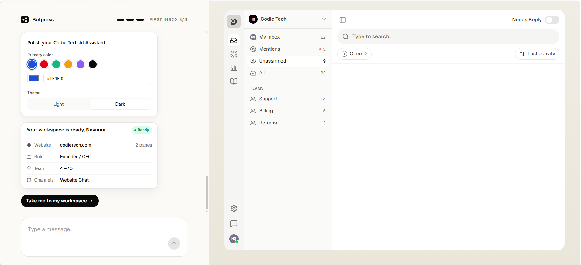Click the codietech.com website value
The width and height of the screenshot is (581, 265).
coord(76,145)
